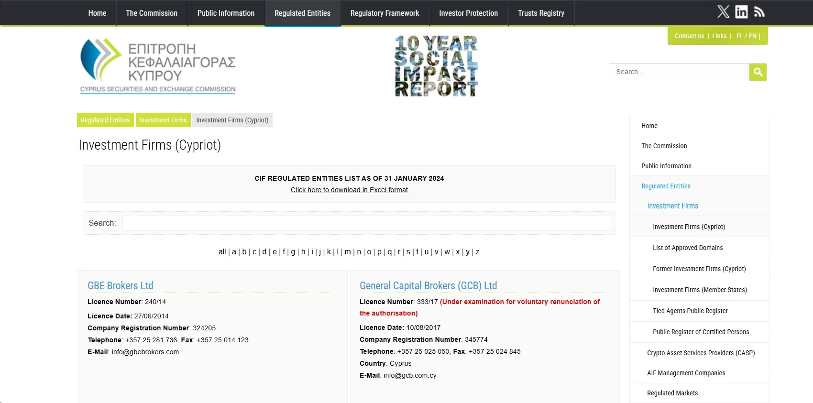The width and height of the screenshot is (813, 403).
Task: Filter firms by letter m
Action: pyautogui.click(x=348, y=252)
